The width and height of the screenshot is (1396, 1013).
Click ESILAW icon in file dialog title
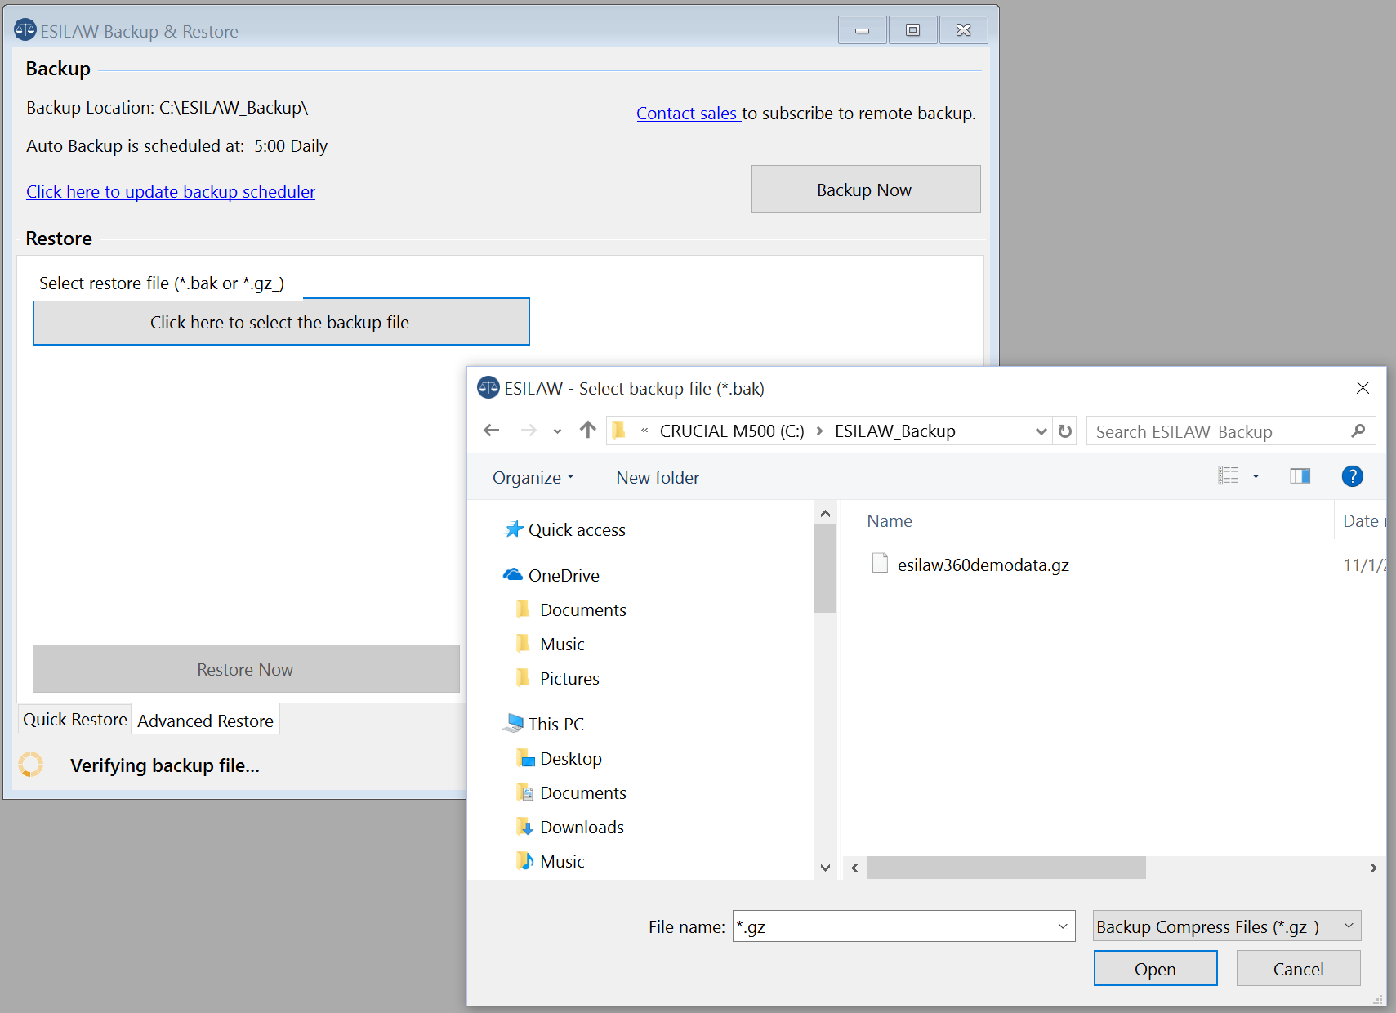[x=488, y=387]
